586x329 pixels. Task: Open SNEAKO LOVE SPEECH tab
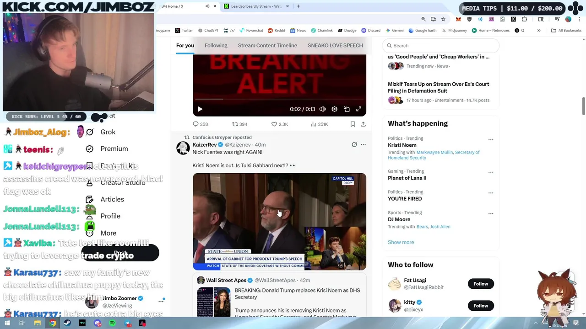pyautogui.click(x=335, y=45)
